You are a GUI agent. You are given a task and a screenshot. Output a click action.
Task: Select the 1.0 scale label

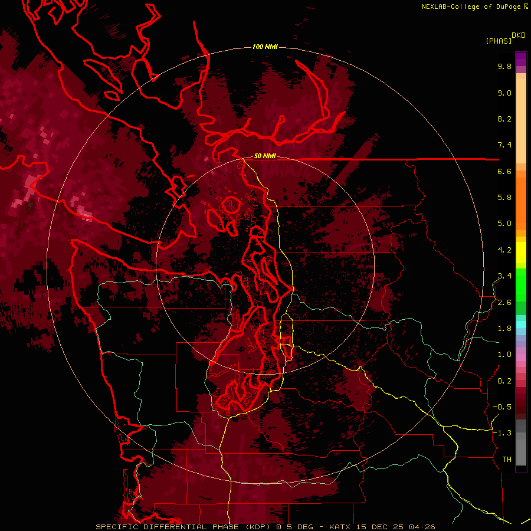coord(504,355)
